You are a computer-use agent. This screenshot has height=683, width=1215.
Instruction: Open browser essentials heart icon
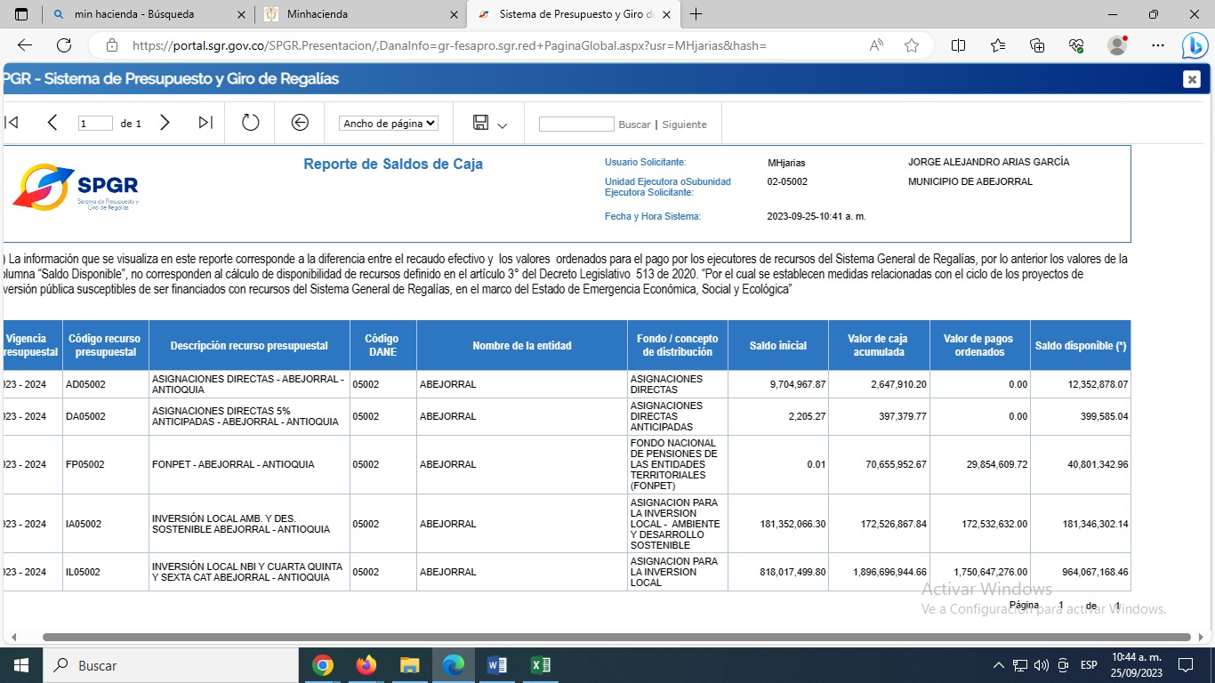1076,45
